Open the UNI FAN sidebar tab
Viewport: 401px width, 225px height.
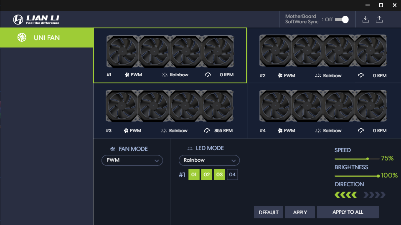[46, 38]
